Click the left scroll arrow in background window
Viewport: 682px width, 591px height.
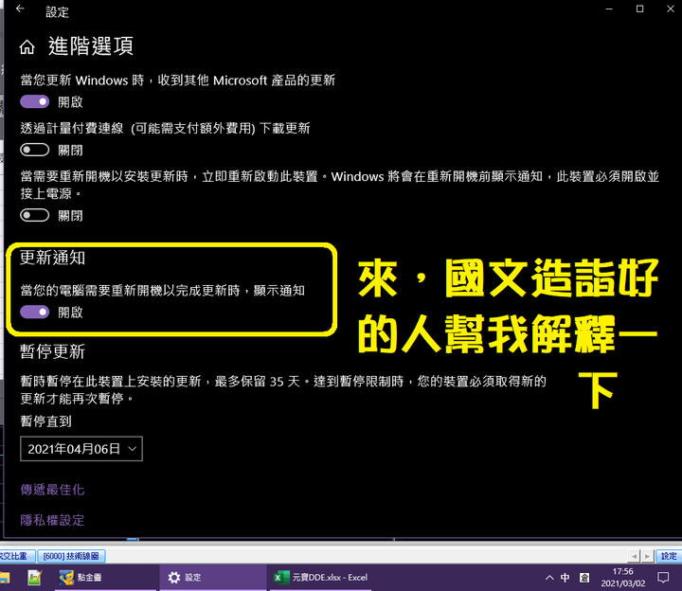coord(634,556)
